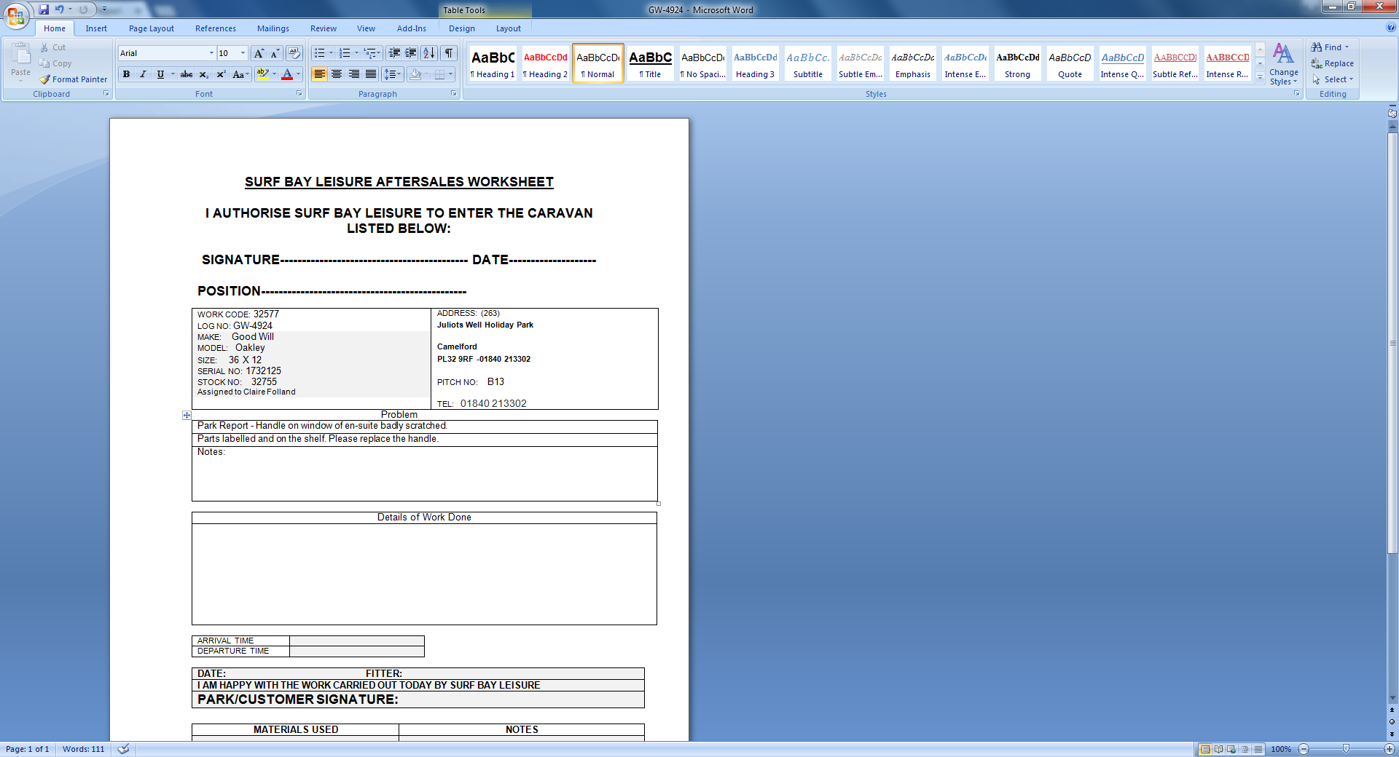This screenshot has width=1399, height=757.
Task: Go to the Review tab
Action: (324, 28)
